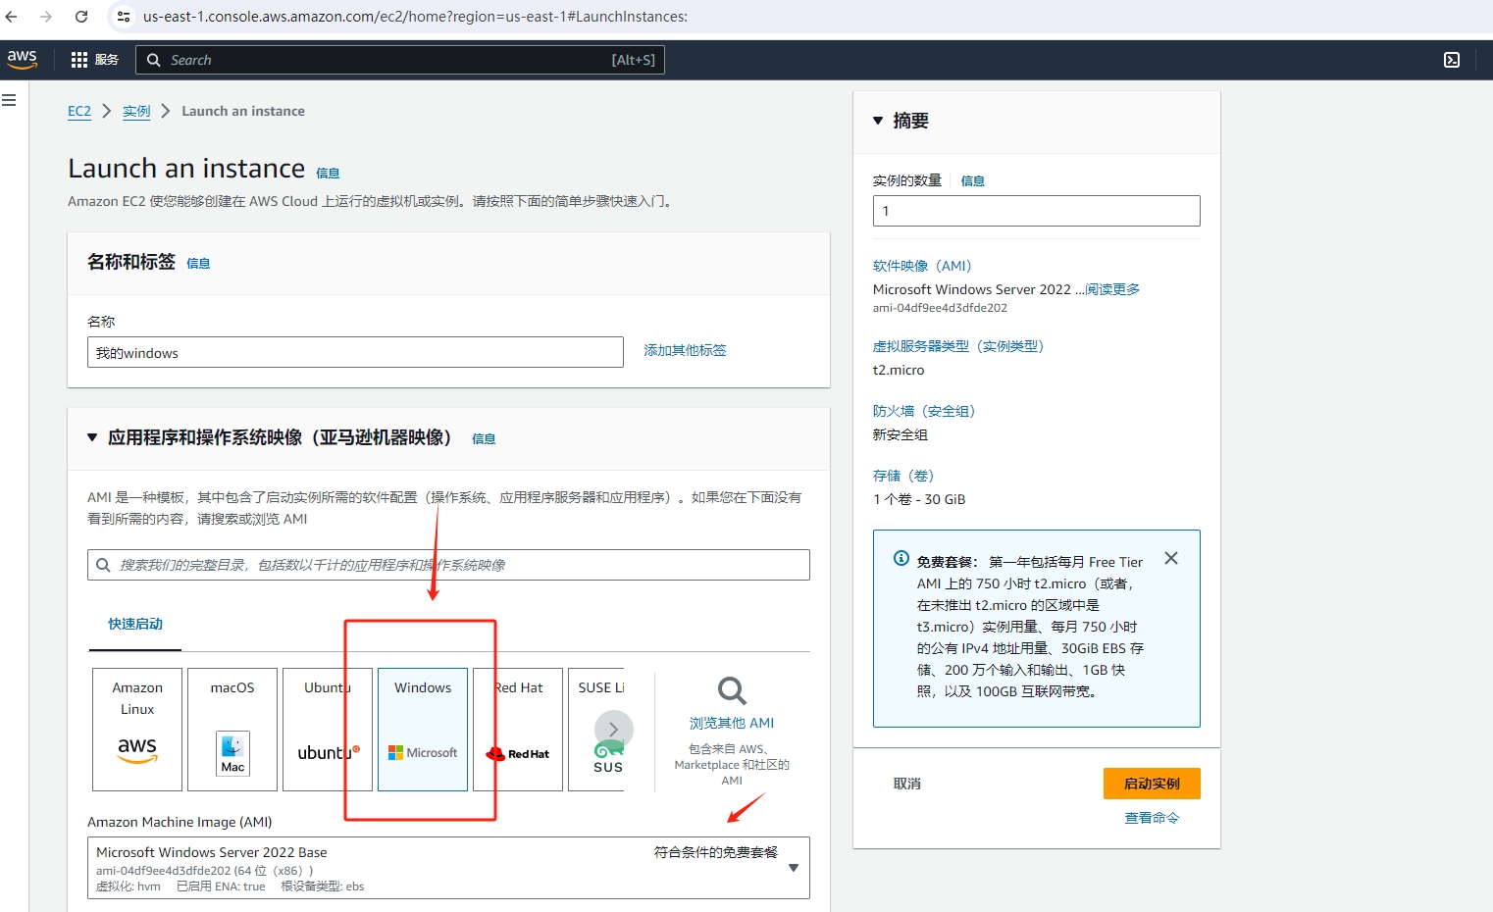The width and height of the screenshot is (1493, 912).
Task: Click 信息 link next to 名称和标签
Action: (198, 263)
